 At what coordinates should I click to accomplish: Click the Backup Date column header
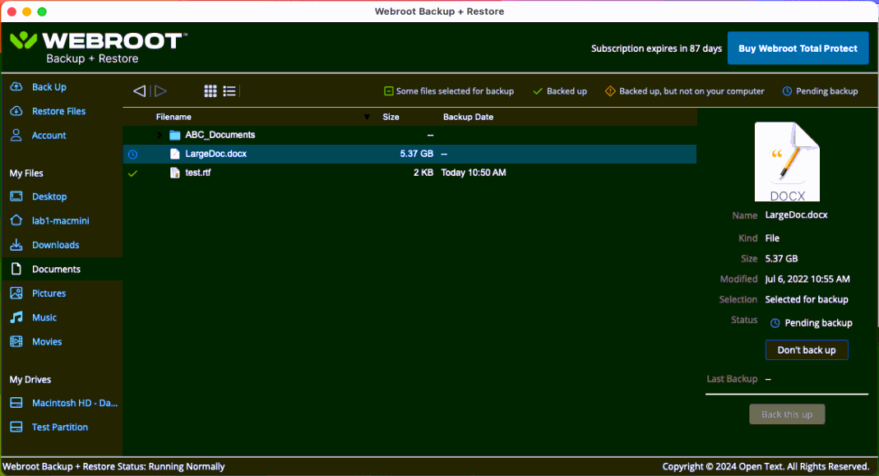pos(468,117)
